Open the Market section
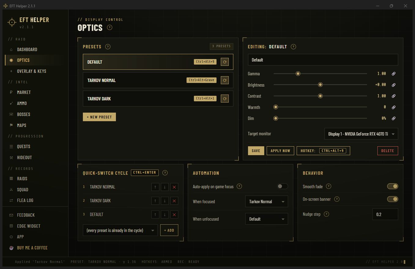The image size is (415, 269). click(35, 92)
